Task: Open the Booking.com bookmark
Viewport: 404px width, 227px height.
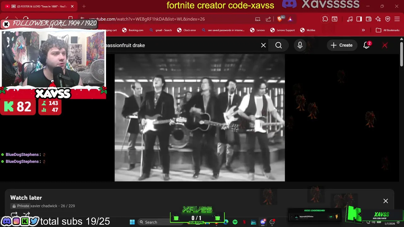Action: coord(133,30)
